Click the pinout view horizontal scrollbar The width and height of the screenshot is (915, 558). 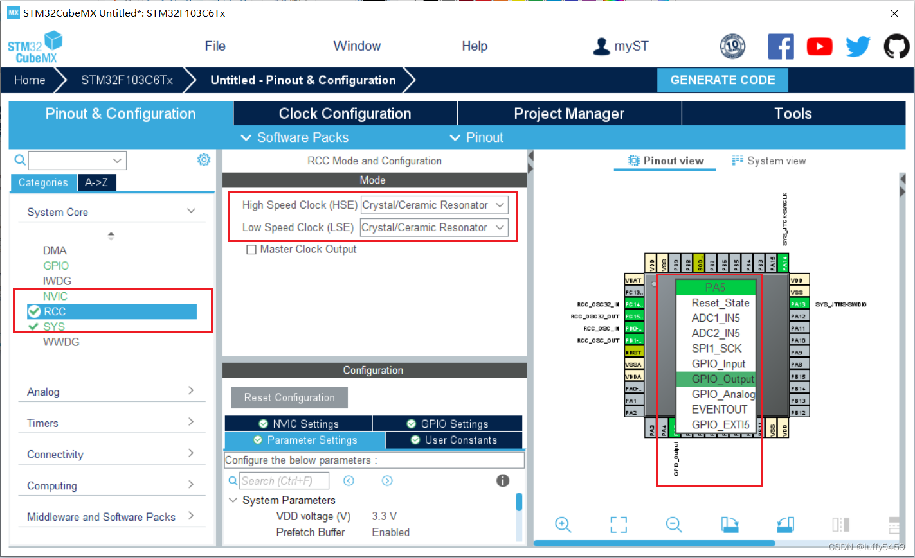pyautogui.click(x=655, y=543)
